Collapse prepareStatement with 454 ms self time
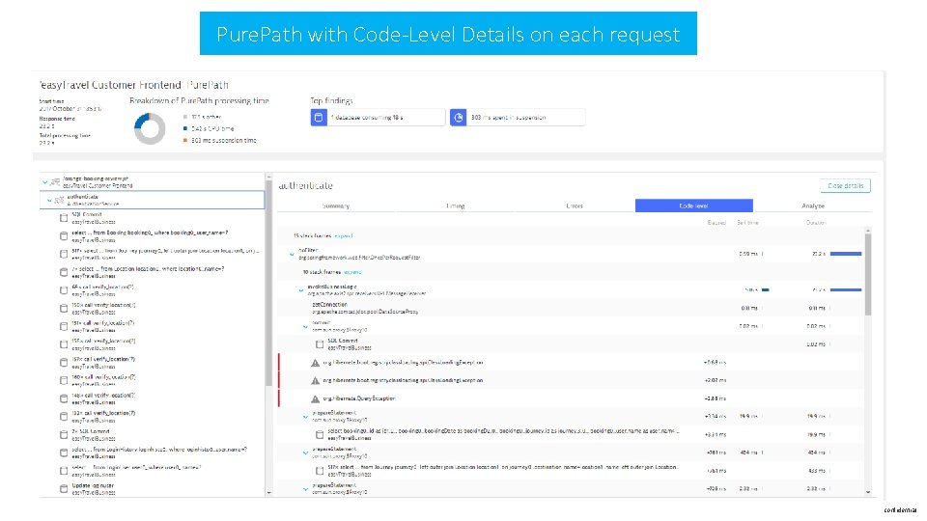 [x=305, y=453]
